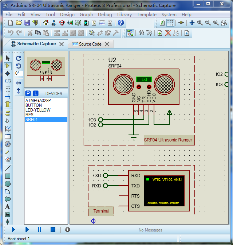Image resolution: width=233 pixels, height=245 pixels.
Task: Click the Rotate Anti-clockwise icon
Action: pyautogui.click(x=19, y=66)
